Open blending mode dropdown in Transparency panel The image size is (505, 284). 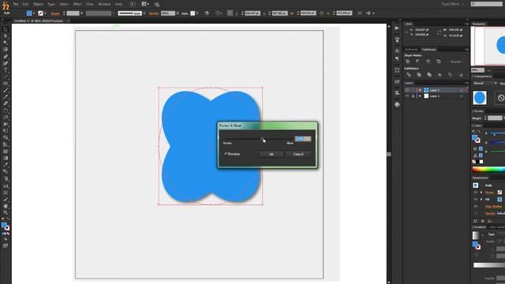point(484,84)
